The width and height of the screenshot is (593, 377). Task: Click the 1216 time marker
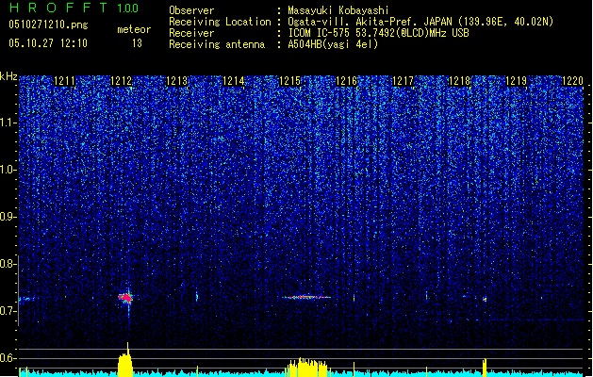pos(346,81)
